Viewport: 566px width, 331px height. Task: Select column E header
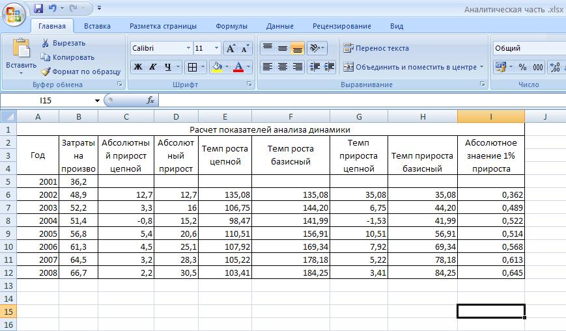225,116
